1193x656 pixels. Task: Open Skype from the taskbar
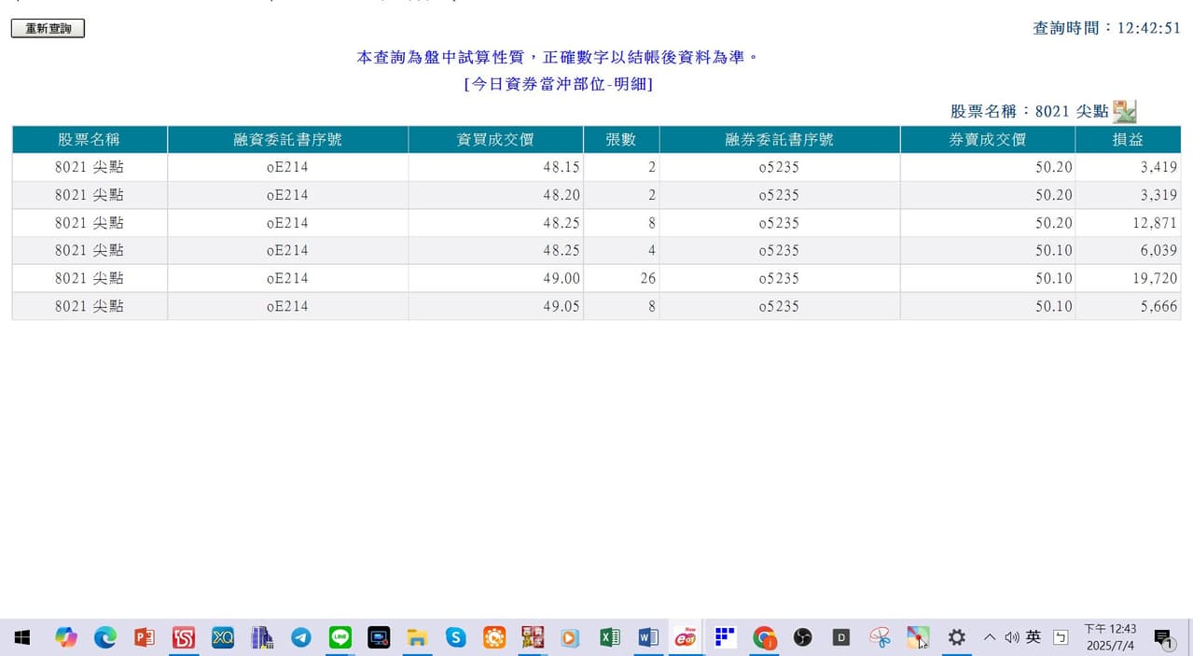point(455,637)
